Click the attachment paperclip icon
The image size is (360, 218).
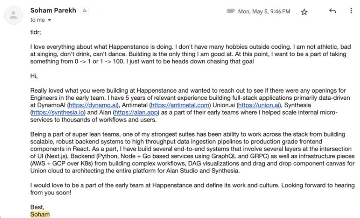click(x=230, y=12)
